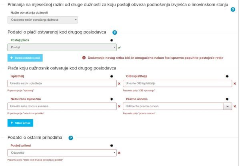Viewport: 240px width, 166px height.
Task: Click into the OIB isplatitelja field
Action: point(177,83)
